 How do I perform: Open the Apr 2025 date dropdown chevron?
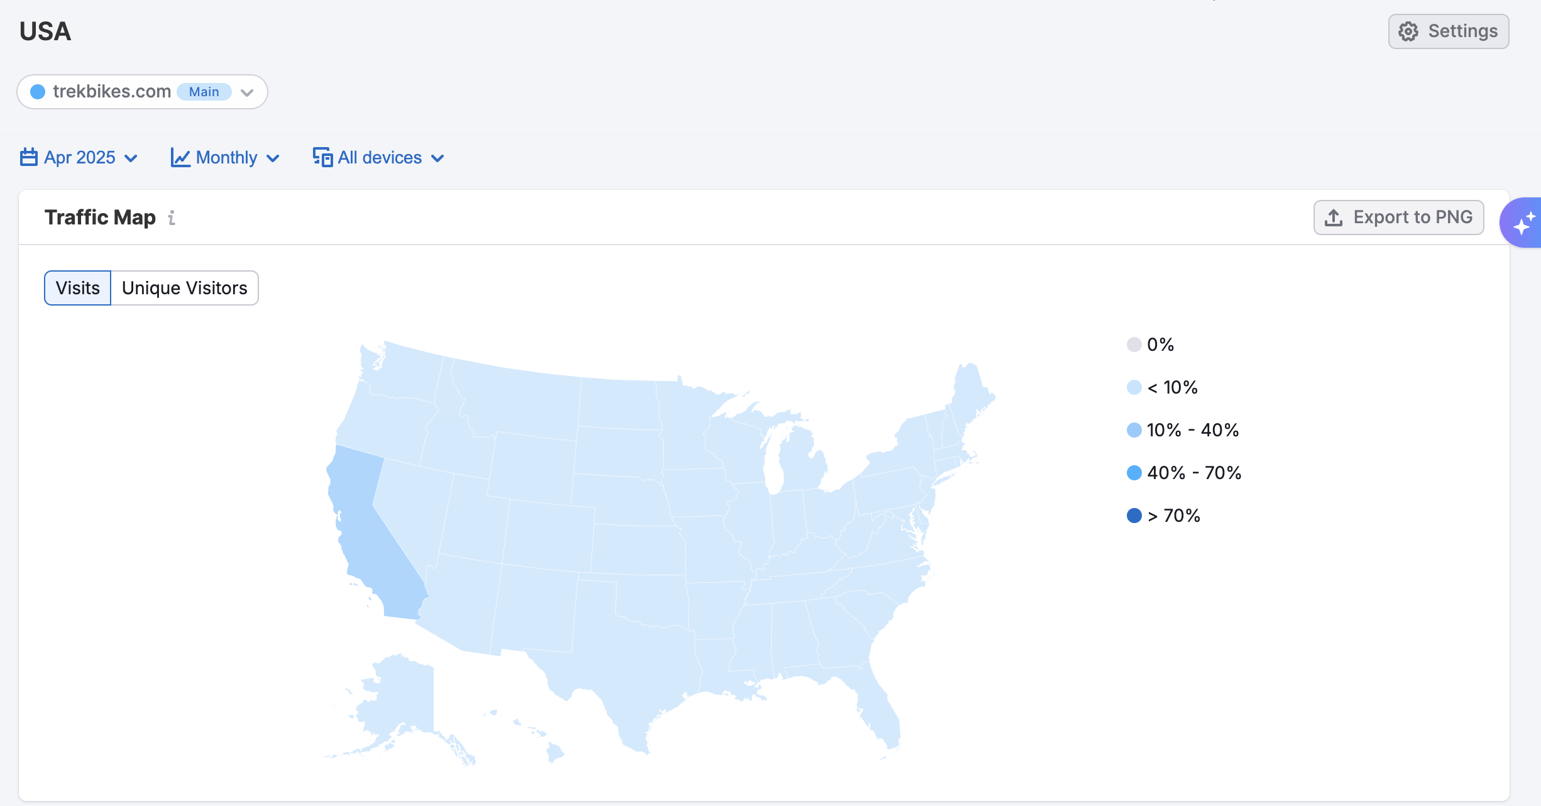[x=131, y=158]
